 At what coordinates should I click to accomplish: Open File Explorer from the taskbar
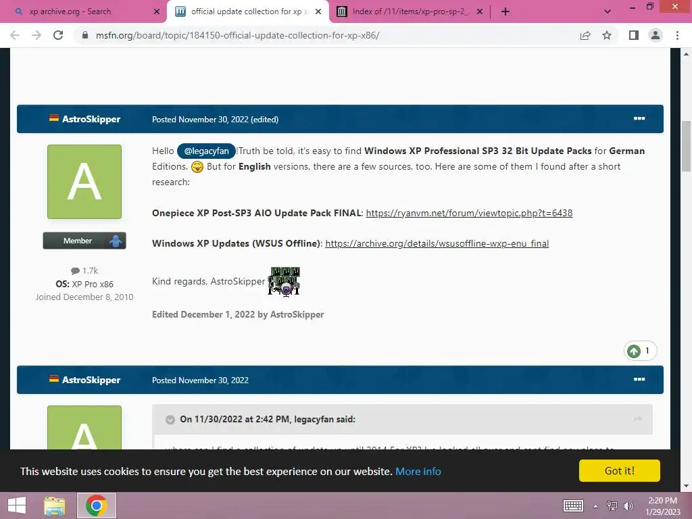[x=55, y=505]
